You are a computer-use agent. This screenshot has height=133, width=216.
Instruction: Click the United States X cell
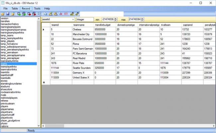click(83, 77)
